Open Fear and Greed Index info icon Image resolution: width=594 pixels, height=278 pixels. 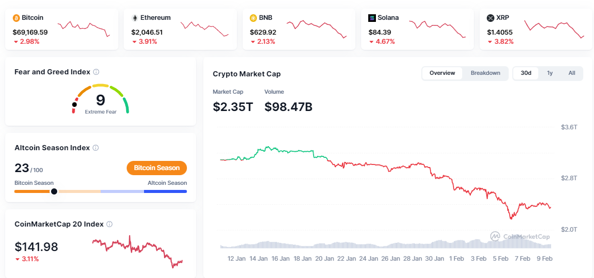point(96,72)
